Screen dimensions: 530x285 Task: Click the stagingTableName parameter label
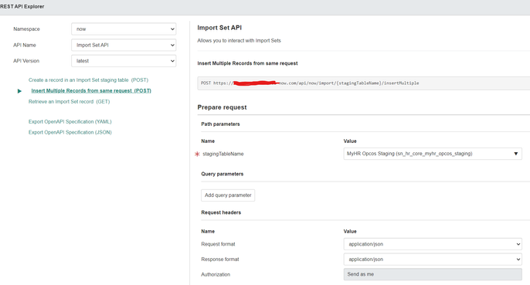click(223, 154)
